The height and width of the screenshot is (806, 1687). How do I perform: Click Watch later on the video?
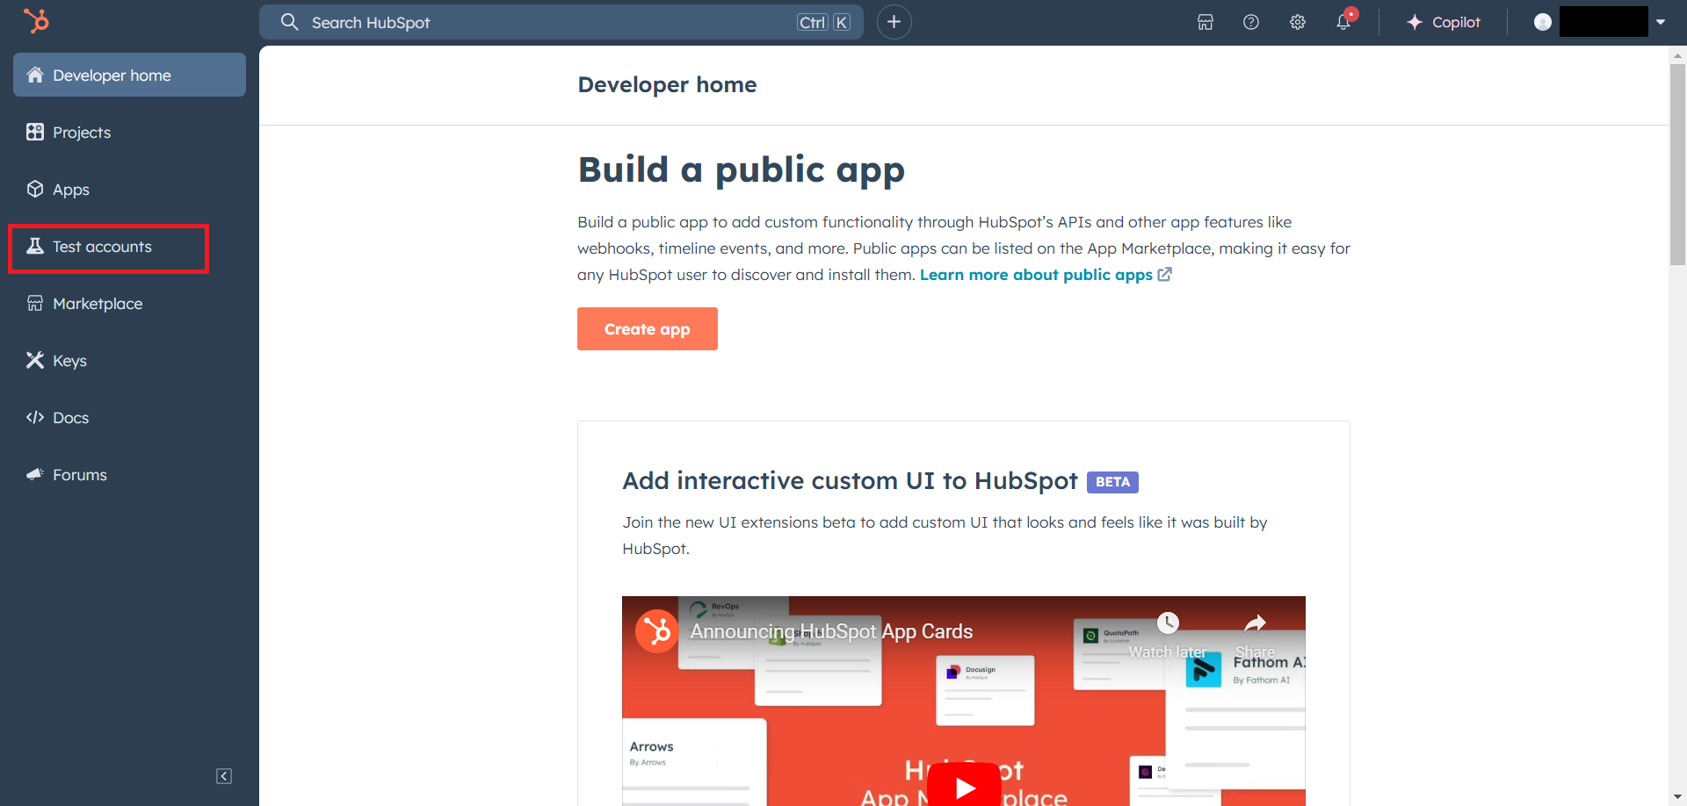click(1168, 636)
